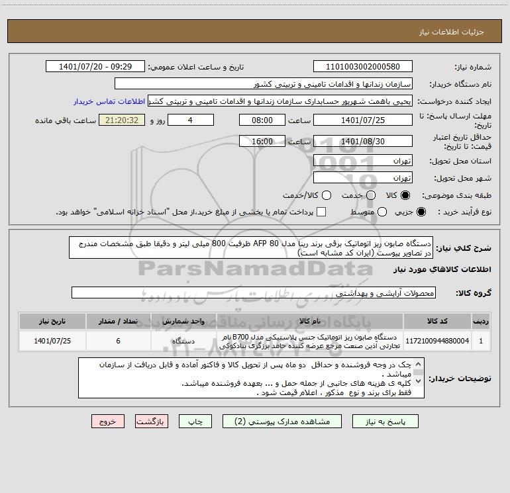Select the کالا/خدمت radio button
510x493 pixels.
(x=327, y=195)
